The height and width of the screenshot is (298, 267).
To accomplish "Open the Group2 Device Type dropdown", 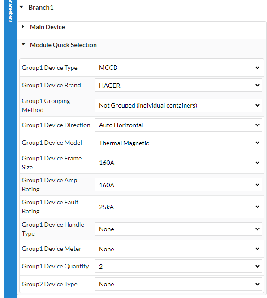I will tap(178, 284).
